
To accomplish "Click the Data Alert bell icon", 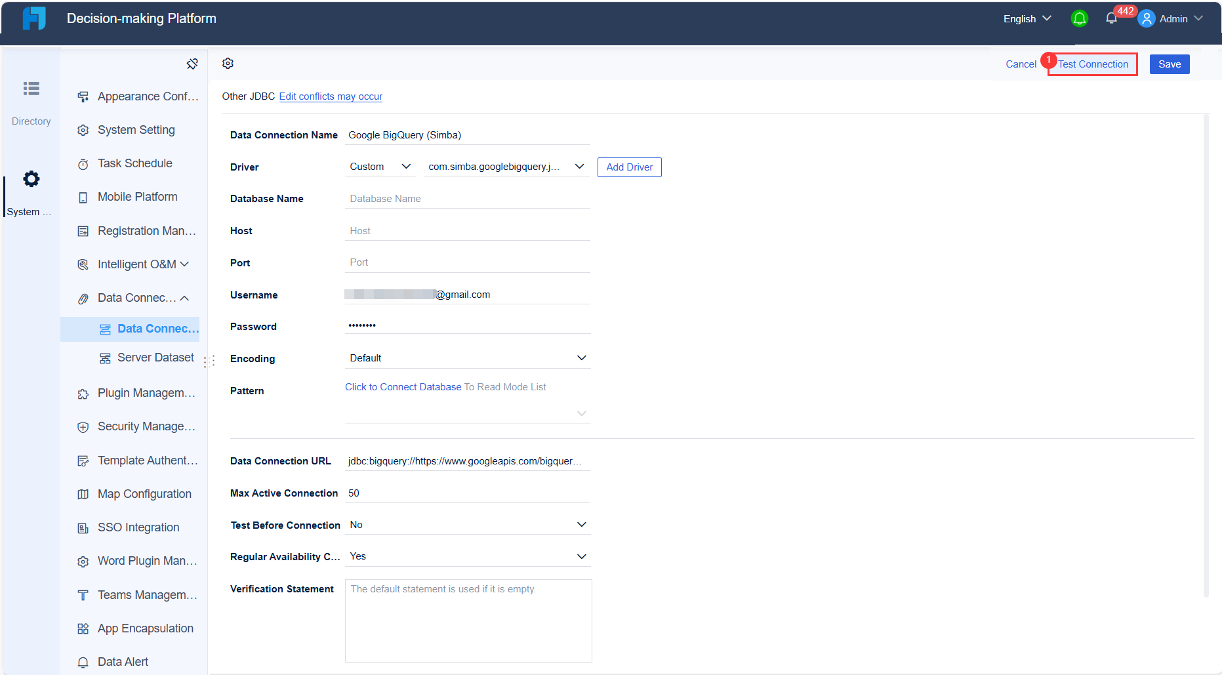I will 83,663.
